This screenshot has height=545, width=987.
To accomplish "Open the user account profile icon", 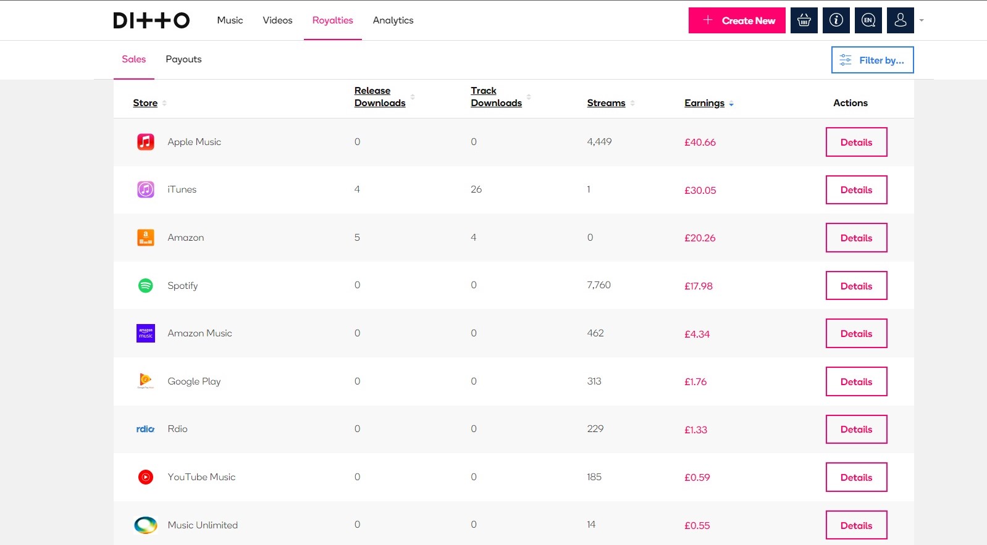I will [x=900, y=20].
